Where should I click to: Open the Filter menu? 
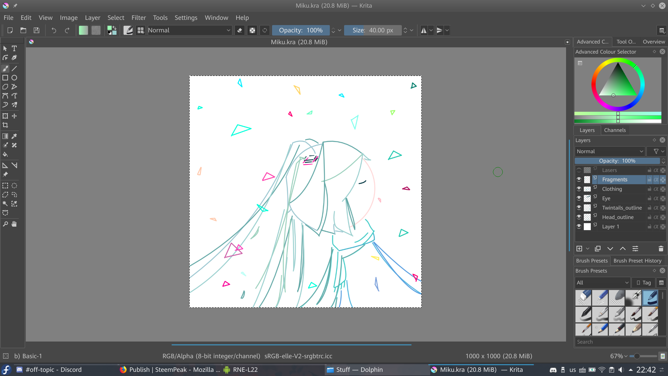click(x=138, y=18)
